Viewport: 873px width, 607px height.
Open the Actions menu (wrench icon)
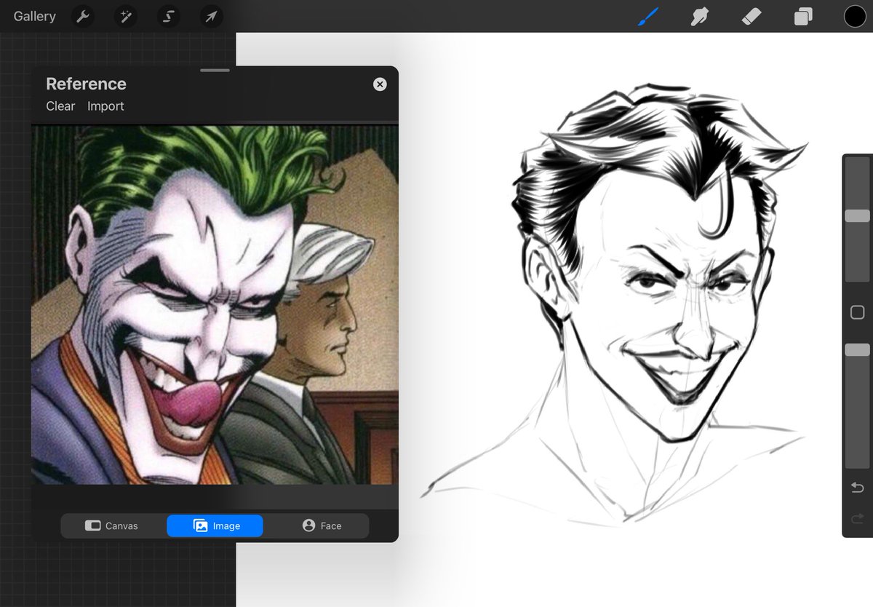point(81,16)
